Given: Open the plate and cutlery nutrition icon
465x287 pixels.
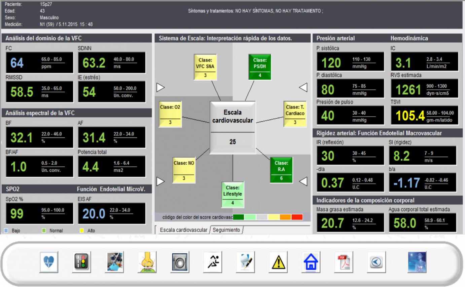Looking at the screenshot, I should [x=180, y=262].
